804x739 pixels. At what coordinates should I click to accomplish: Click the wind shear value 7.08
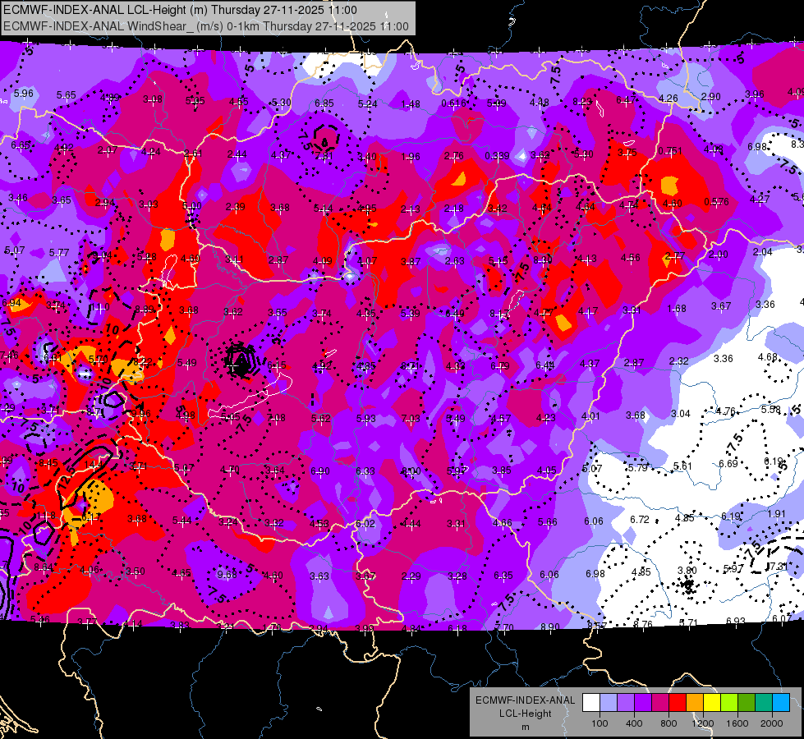click(277, 418)
